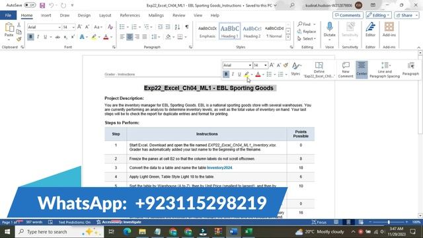
Task: Click Save icon in title bar
Action: click(x=42, y=5)
